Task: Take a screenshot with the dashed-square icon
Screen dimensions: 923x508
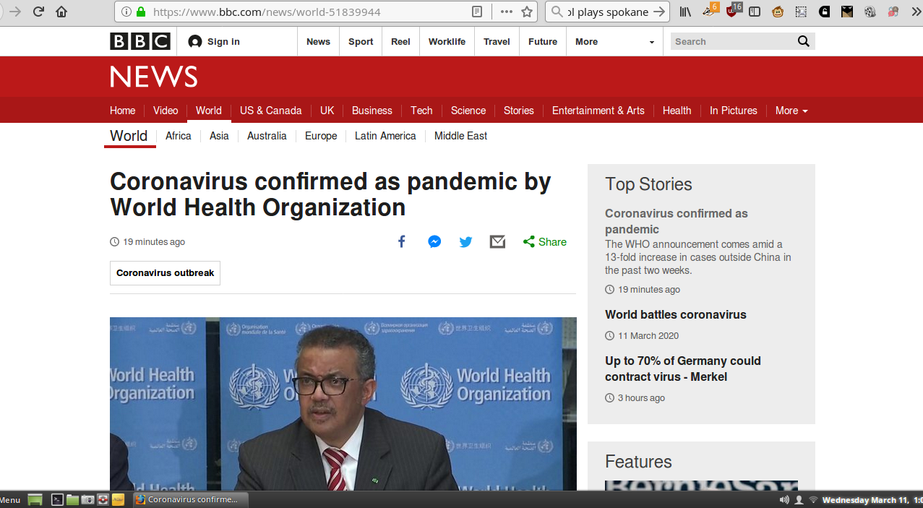Action: pyautogui.click(x=801, y=12)
